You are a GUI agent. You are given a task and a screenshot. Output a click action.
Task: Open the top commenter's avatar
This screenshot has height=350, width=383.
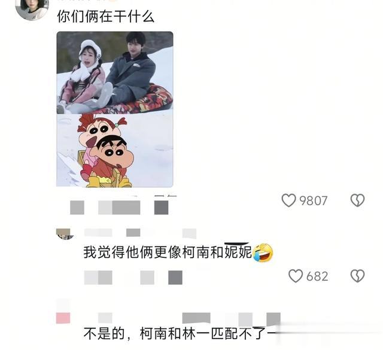32,10
